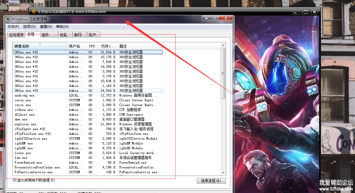This screenshot has width=355, height=193.
Task: Maximize the 生死狙击无敌辅助 window
Action: click(x=305, y=12)
